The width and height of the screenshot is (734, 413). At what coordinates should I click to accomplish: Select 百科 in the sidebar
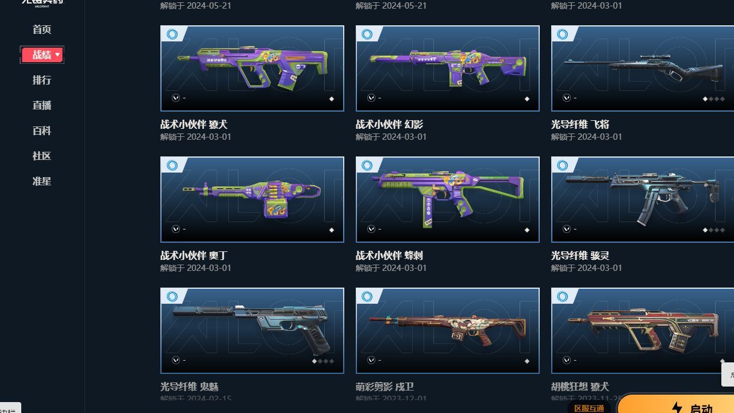(x=42, y=131)
